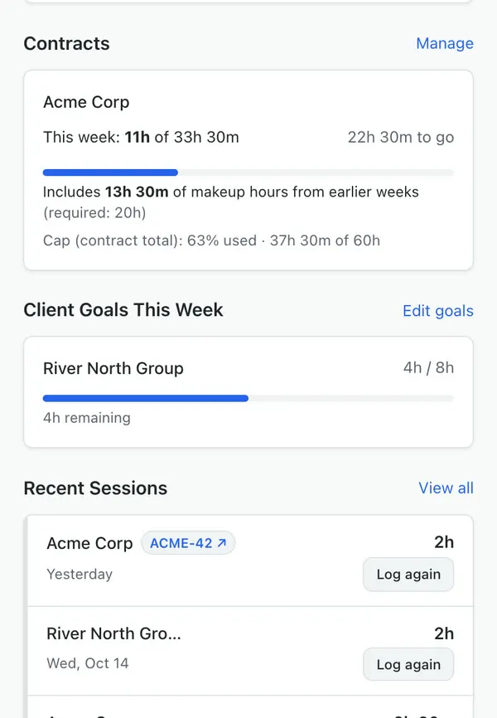Click the Client Goals This Week heading

coord(123,310)
